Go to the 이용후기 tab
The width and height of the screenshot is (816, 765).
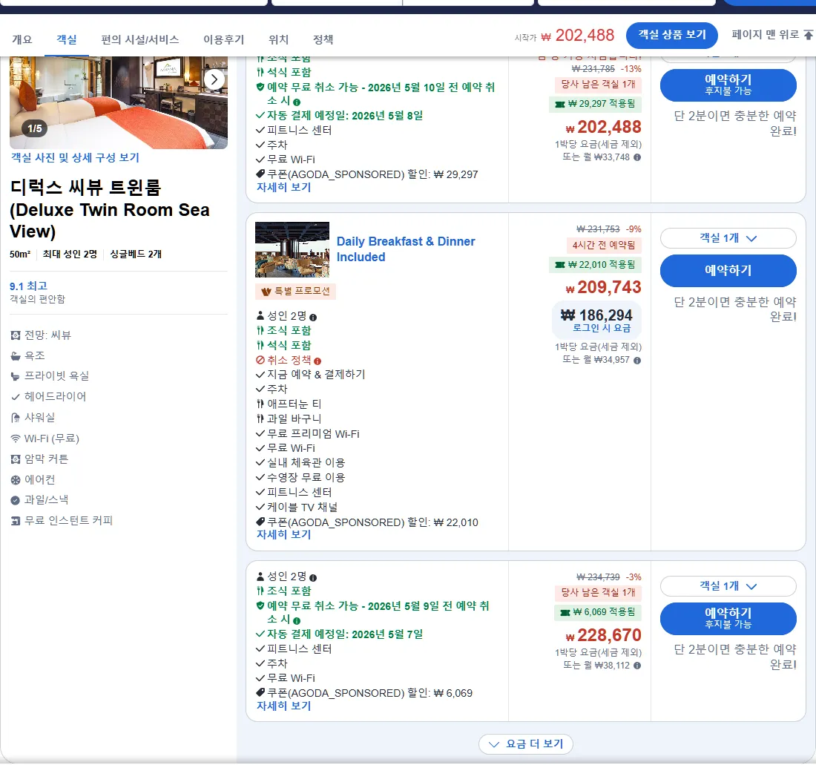pyautogui.click(x=224, y=39)
